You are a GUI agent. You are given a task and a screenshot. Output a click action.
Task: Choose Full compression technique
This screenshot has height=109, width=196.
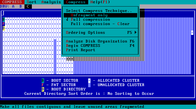tap(100, 20)
